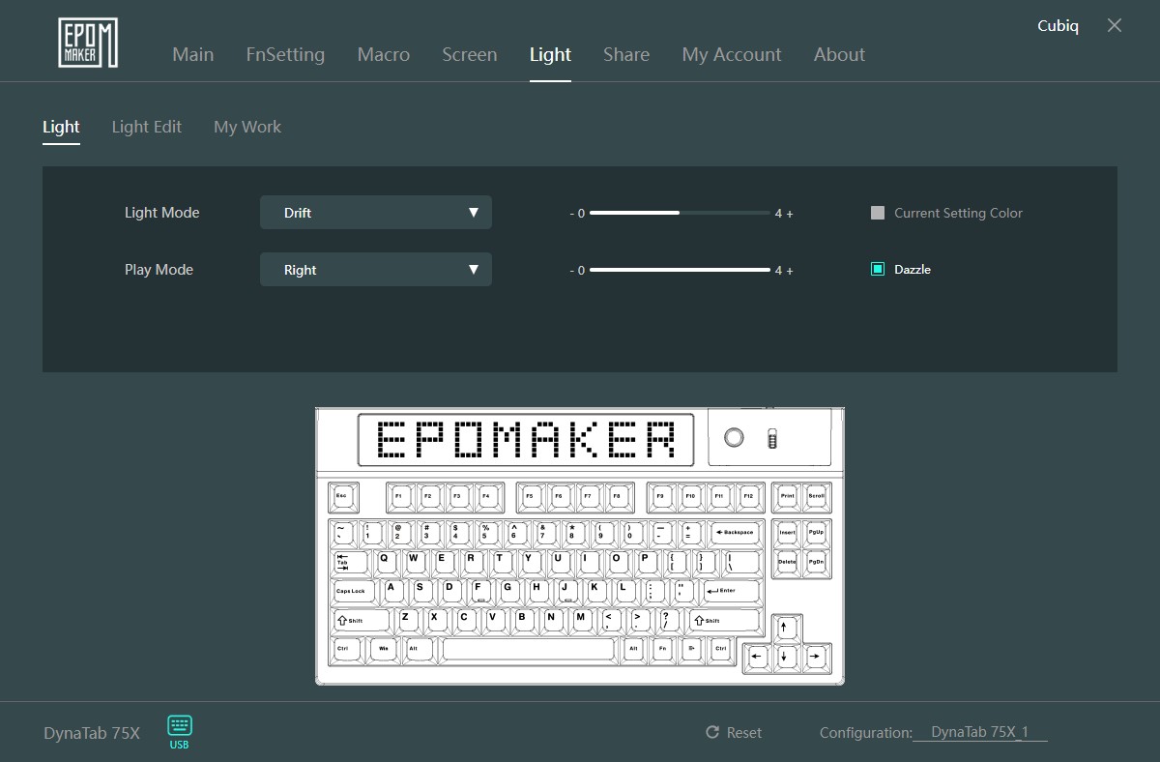Click the rotary knob on the keyboard image
Viewport: 1160px width, 762px height.
(734, 437)
